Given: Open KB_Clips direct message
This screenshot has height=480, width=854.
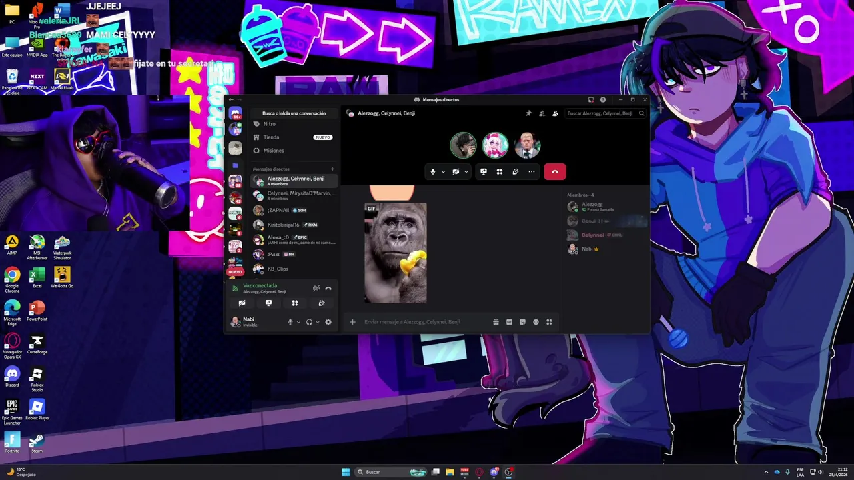Looking at the screenshot, I should pyautogui.click(x=294, y=269).
